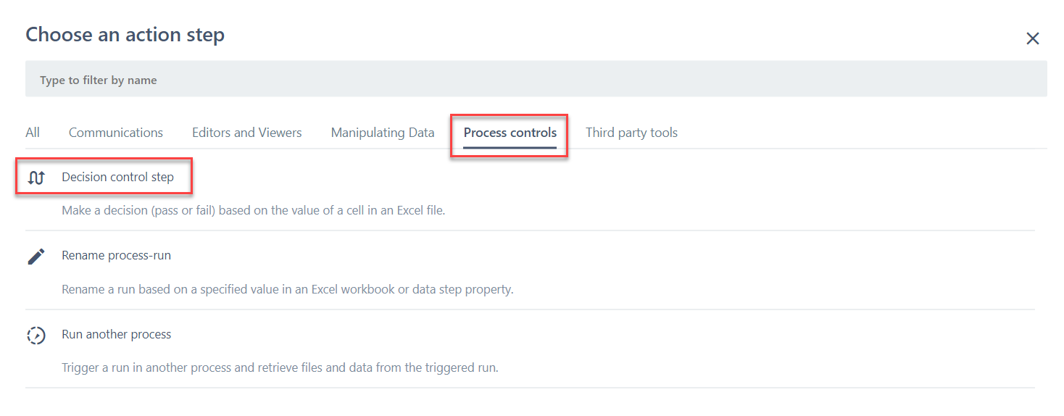
Task: Focus the filter by name field
Action: (536, 79)
